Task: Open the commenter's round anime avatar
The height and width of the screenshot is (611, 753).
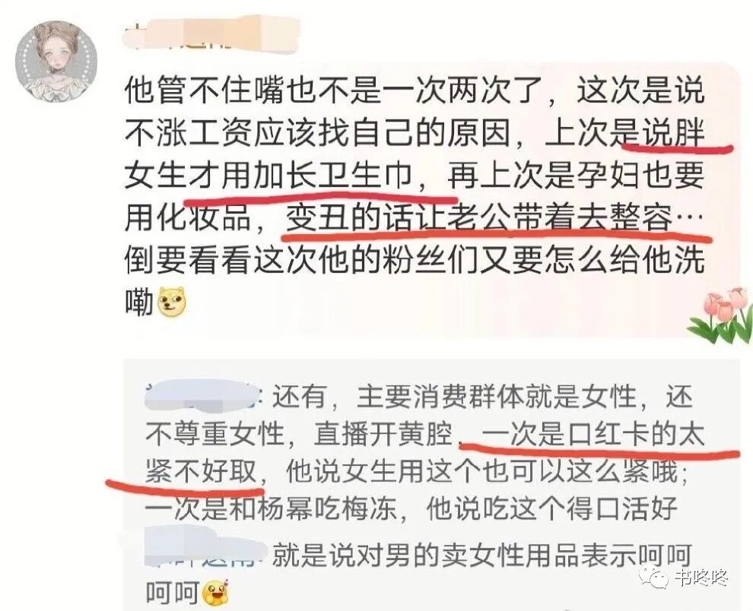Action: pyautogui.click(x=56, y=61)
